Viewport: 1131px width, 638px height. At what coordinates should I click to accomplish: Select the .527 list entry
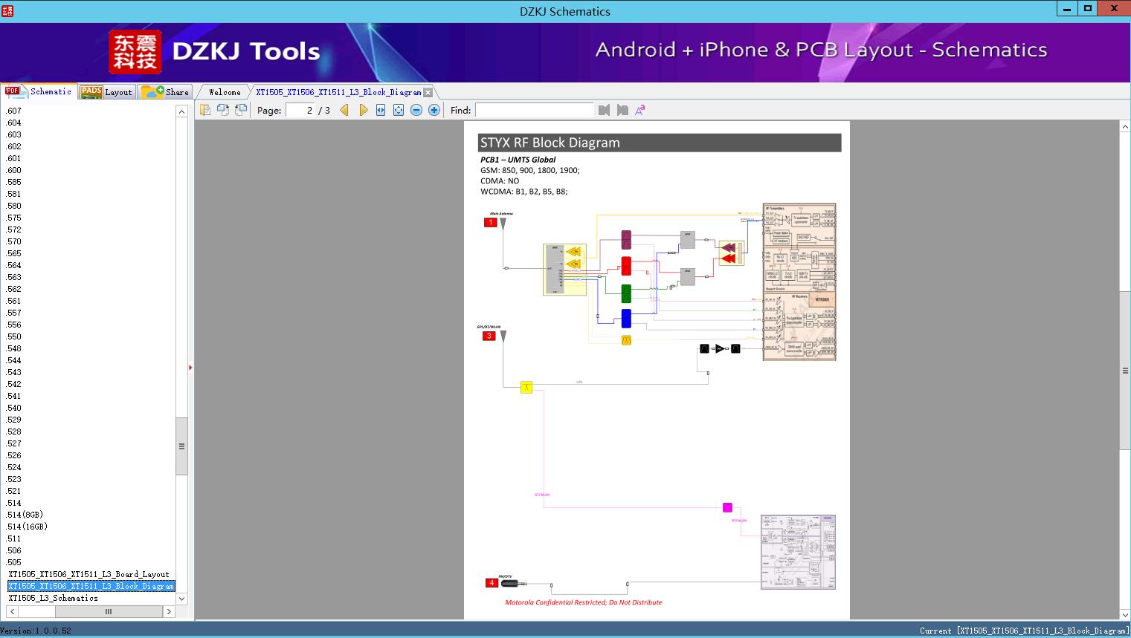point(14,443)
